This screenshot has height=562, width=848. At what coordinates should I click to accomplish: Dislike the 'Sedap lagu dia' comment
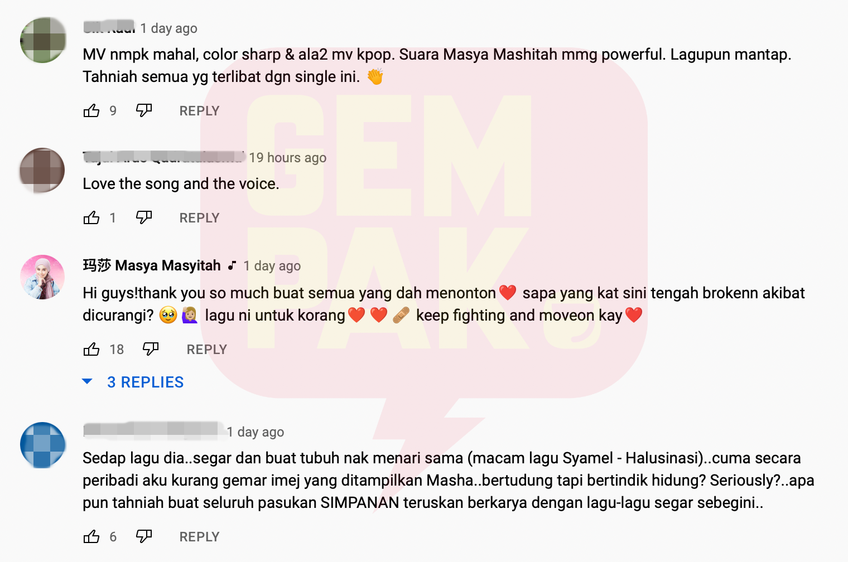coord(144,536)
